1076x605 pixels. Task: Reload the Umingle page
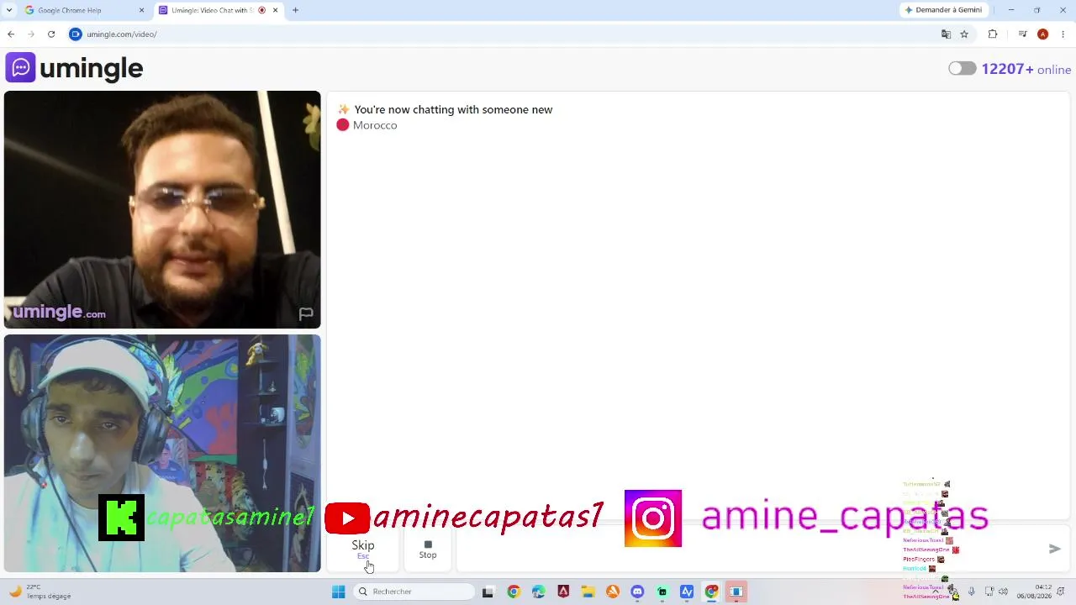[x=51, y=34]
